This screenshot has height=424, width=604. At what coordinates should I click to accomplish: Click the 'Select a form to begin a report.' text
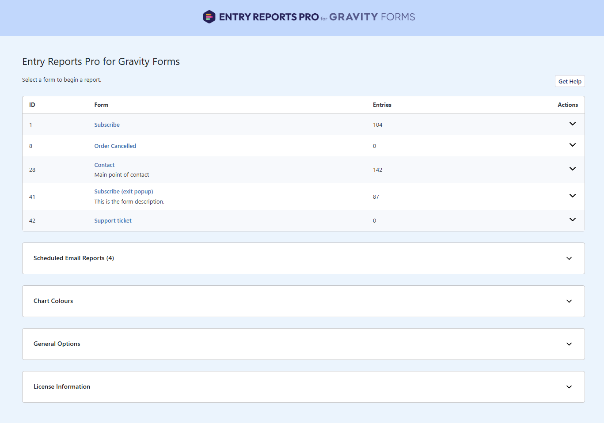pyautogui.click(x=62, y=79)
